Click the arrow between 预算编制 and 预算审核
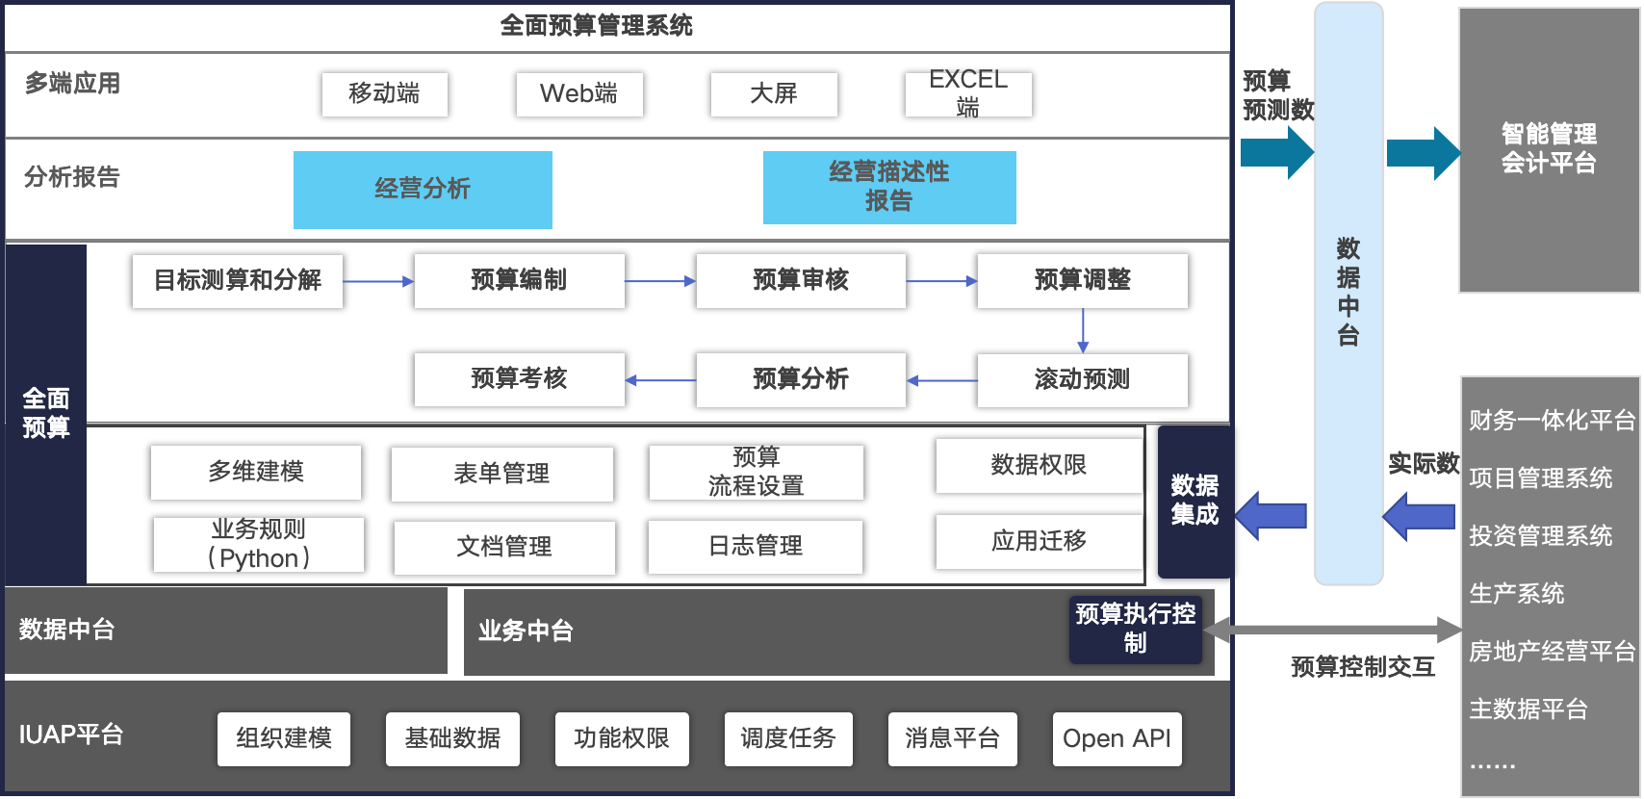The image size is (1644, 799). click(x=659, y=281)
